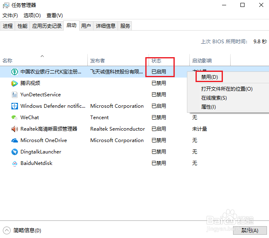This screenshot has height=238, width=269.
Task: Close the 任务管理器 window
Action: tap(261, 5)
